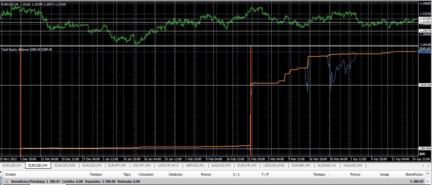
Task: Switch to the USDCHF,M15 chart tab
Action: click(168, 165)
